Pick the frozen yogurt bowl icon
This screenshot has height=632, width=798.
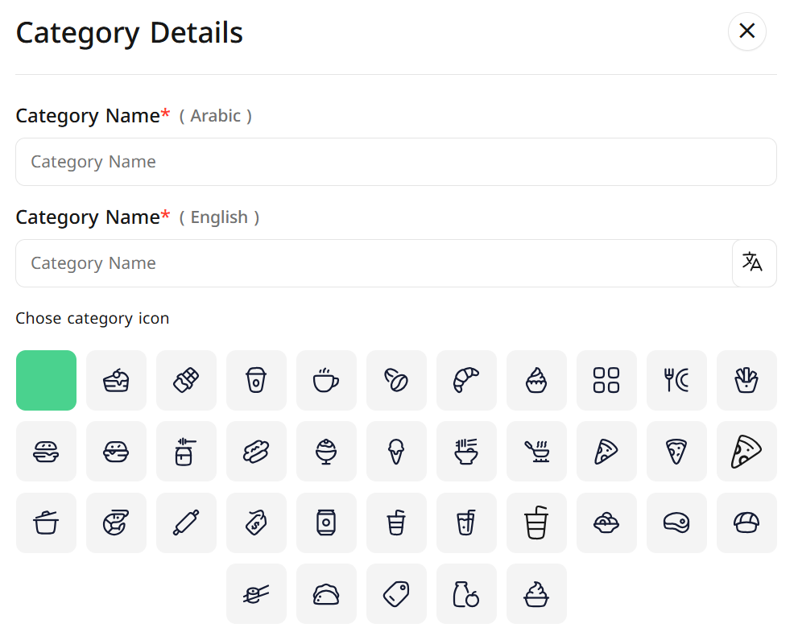(536, 594)
